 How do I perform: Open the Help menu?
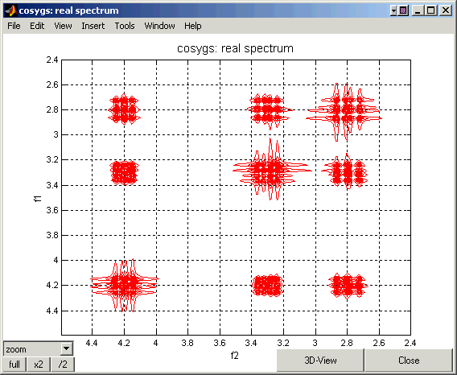click(192, 26)
